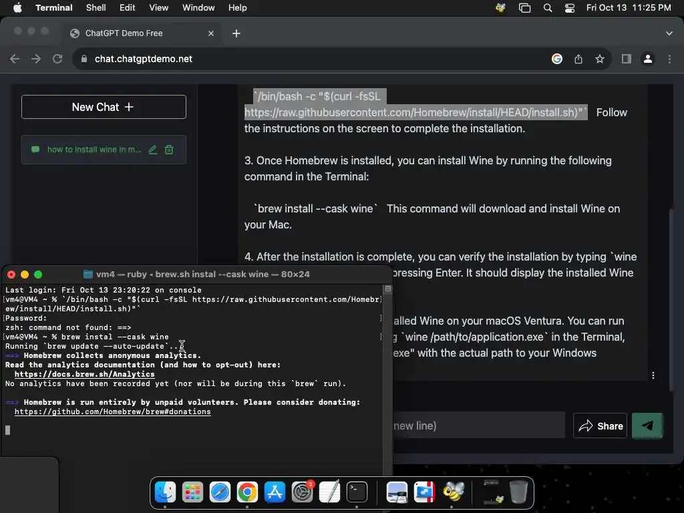
Task: Open Spotlight search in menu bar
Action: [x=548, y=8]
